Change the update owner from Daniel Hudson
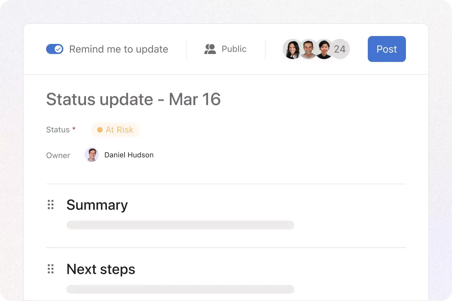The width and height of the screenshot is (452, 301). click(x=128, y=155)
